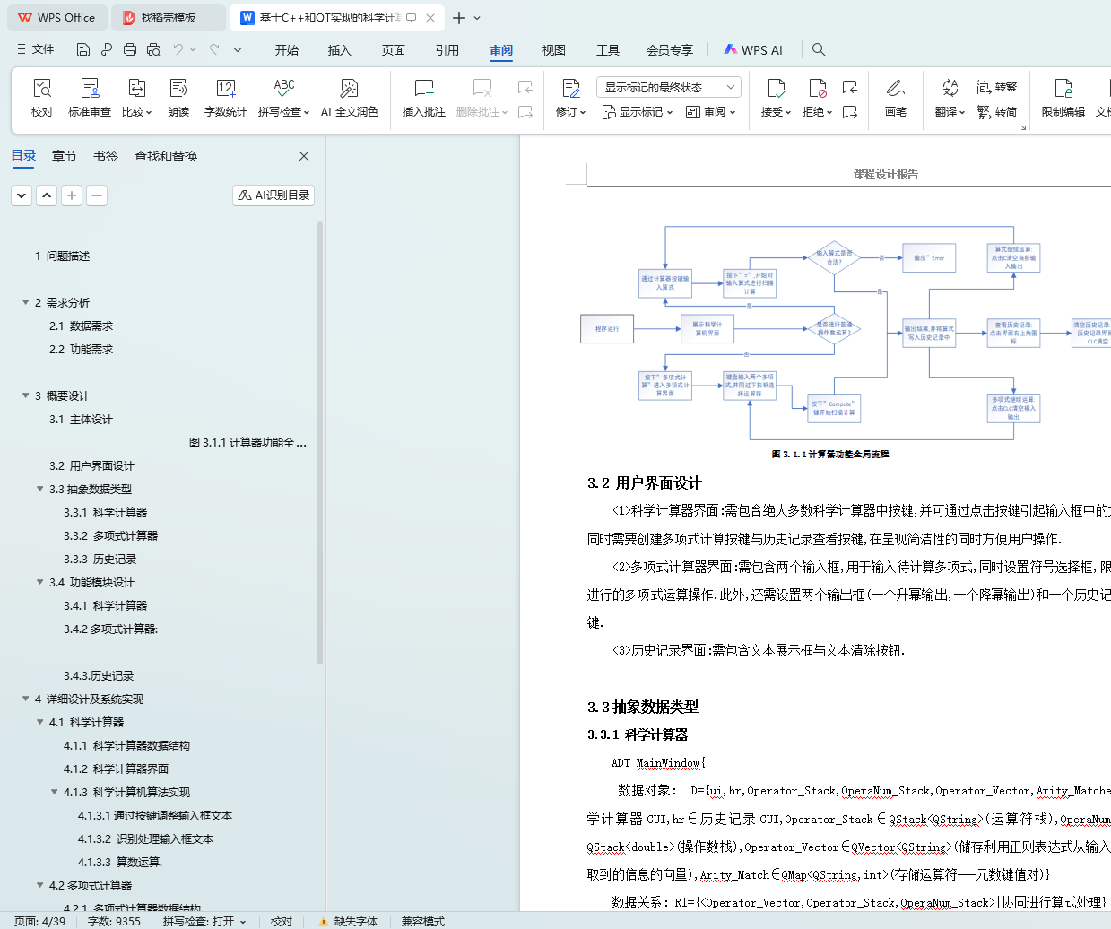
Task: Click the print preview icon
Action: [153, 49]
